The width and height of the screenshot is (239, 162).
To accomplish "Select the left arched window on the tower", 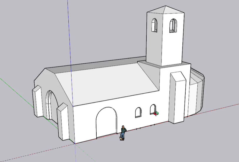I will click(154, 25).
